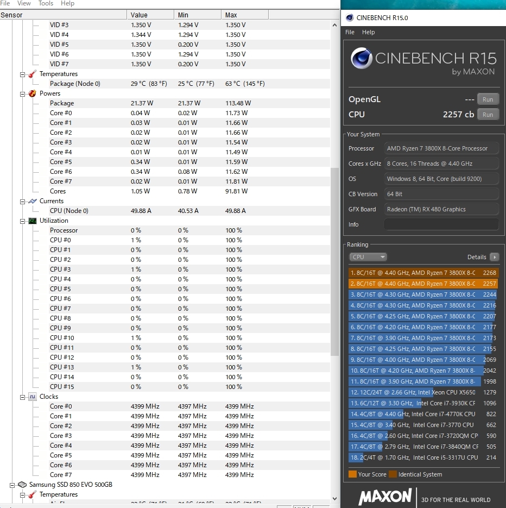The height and width of the screenshot is (508, 506).
Task: Click the sensor list scrollbar thumb
Action: 334,261
